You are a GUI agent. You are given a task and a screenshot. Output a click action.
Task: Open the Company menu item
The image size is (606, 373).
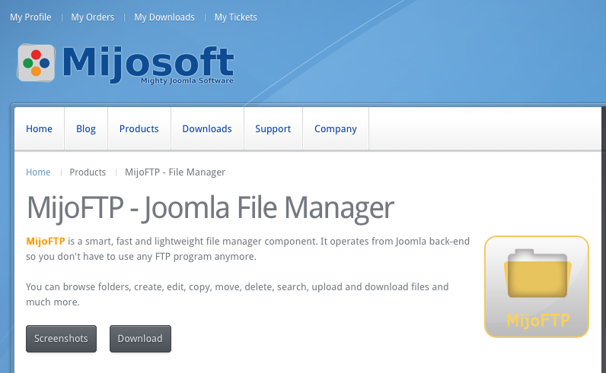(x=336, y=128)
